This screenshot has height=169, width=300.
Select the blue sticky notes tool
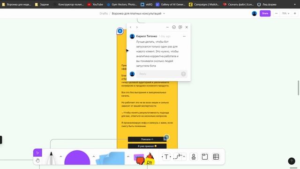point(111,158)
